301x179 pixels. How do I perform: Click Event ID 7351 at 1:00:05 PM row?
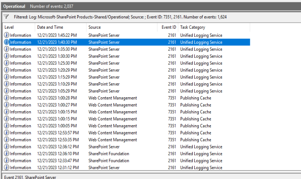coord(172,126)
